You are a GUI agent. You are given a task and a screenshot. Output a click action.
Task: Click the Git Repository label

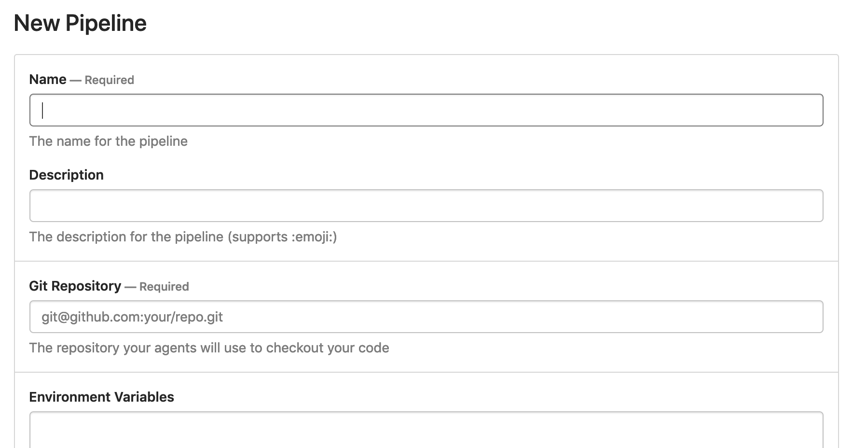click(x=75, y=286)
